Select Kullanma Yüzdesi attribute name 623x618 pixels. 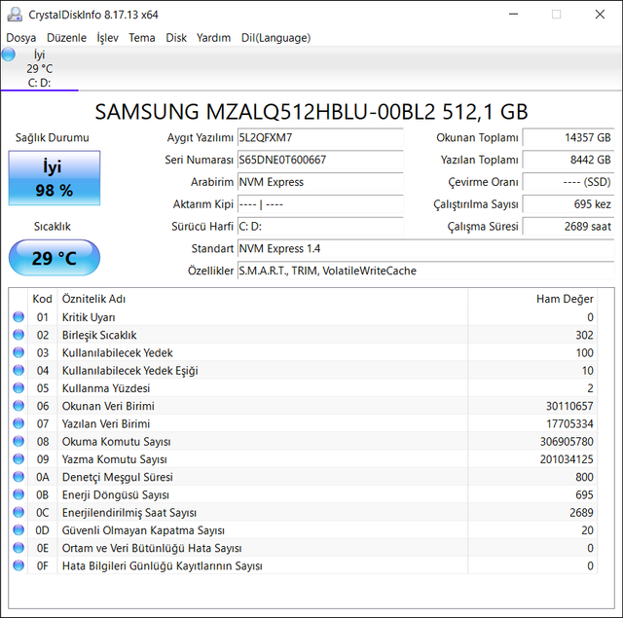click(x=106, y=388)
